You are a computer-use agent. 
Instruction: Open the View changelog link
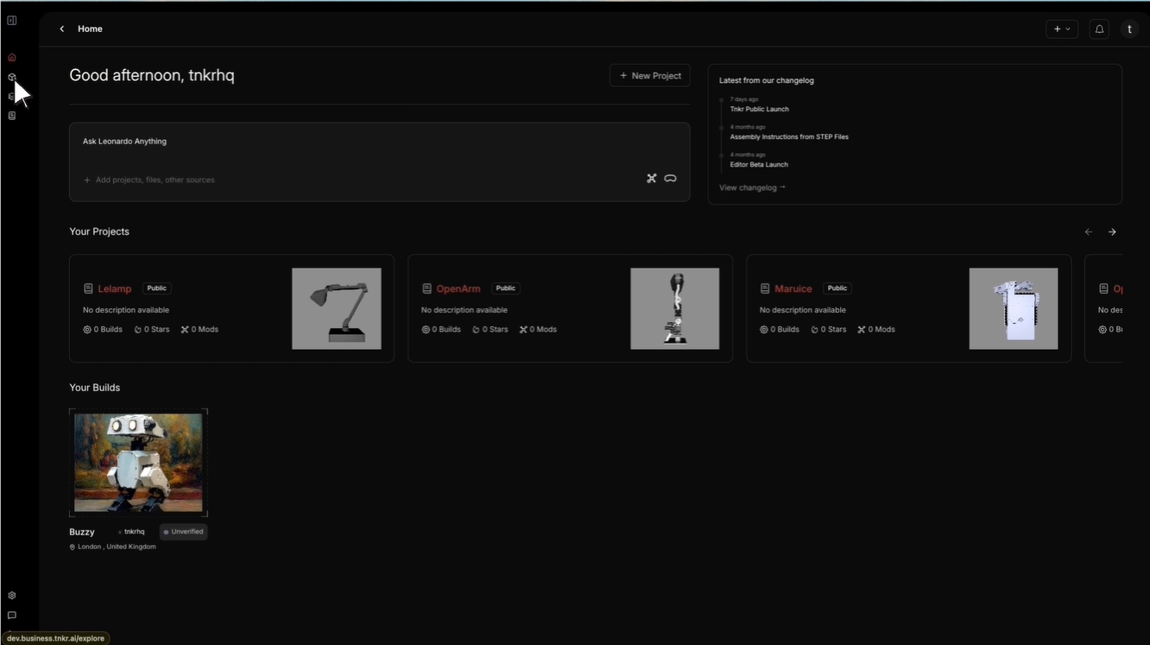[x=750, y=187]
